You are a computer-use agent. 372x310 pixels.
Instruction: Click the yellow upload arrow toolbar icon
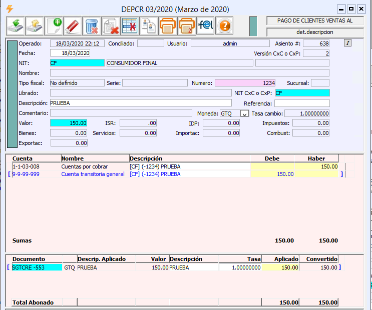[35, 25]
